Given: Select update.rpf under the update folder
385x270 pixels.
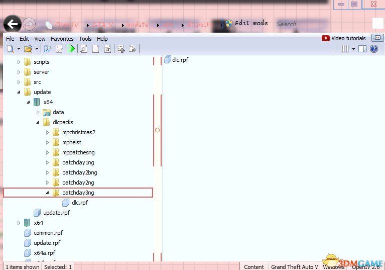Looking at the screenshot, I should [57, 213].
